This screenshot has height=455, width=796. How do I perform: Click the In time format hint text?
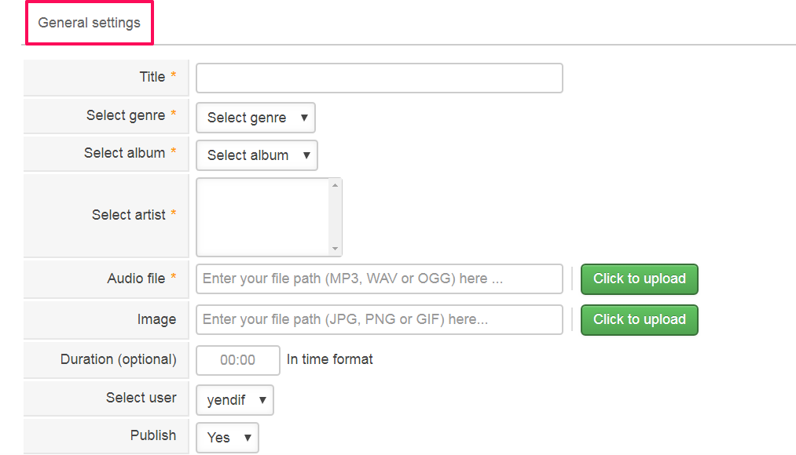(x=328, y=359)
